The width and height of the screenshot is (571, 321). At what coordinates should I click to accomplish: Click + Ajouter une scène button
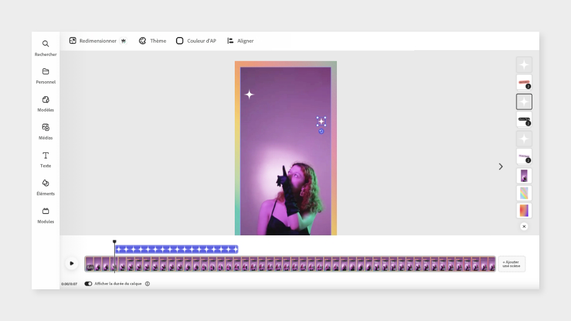pyautogui.click(x=511, y=264)
